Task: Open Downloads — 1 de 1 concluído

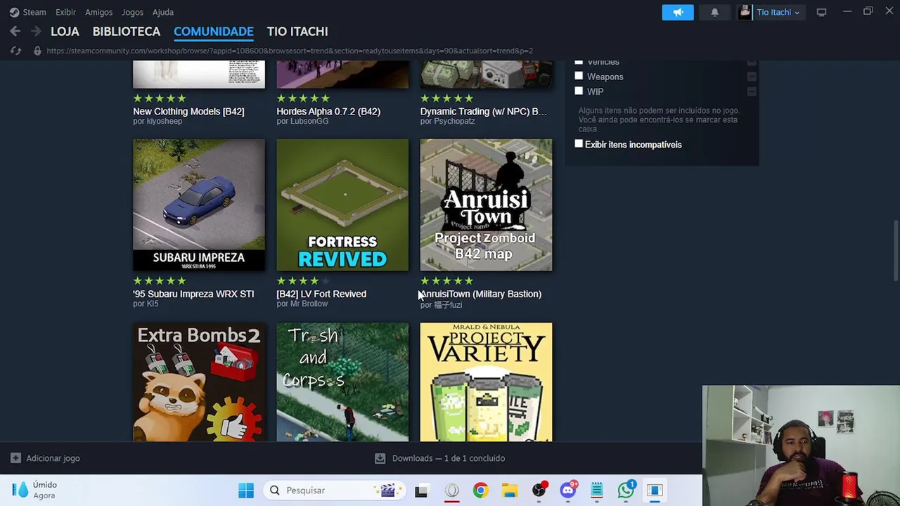Action: tap(440, 458)
